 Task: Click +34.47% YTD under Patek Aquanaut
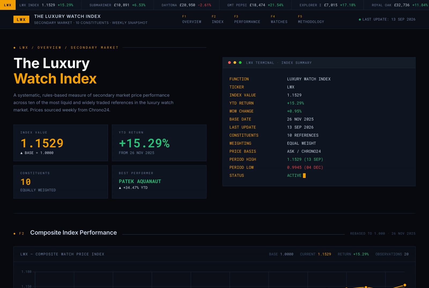pos(133,188)
